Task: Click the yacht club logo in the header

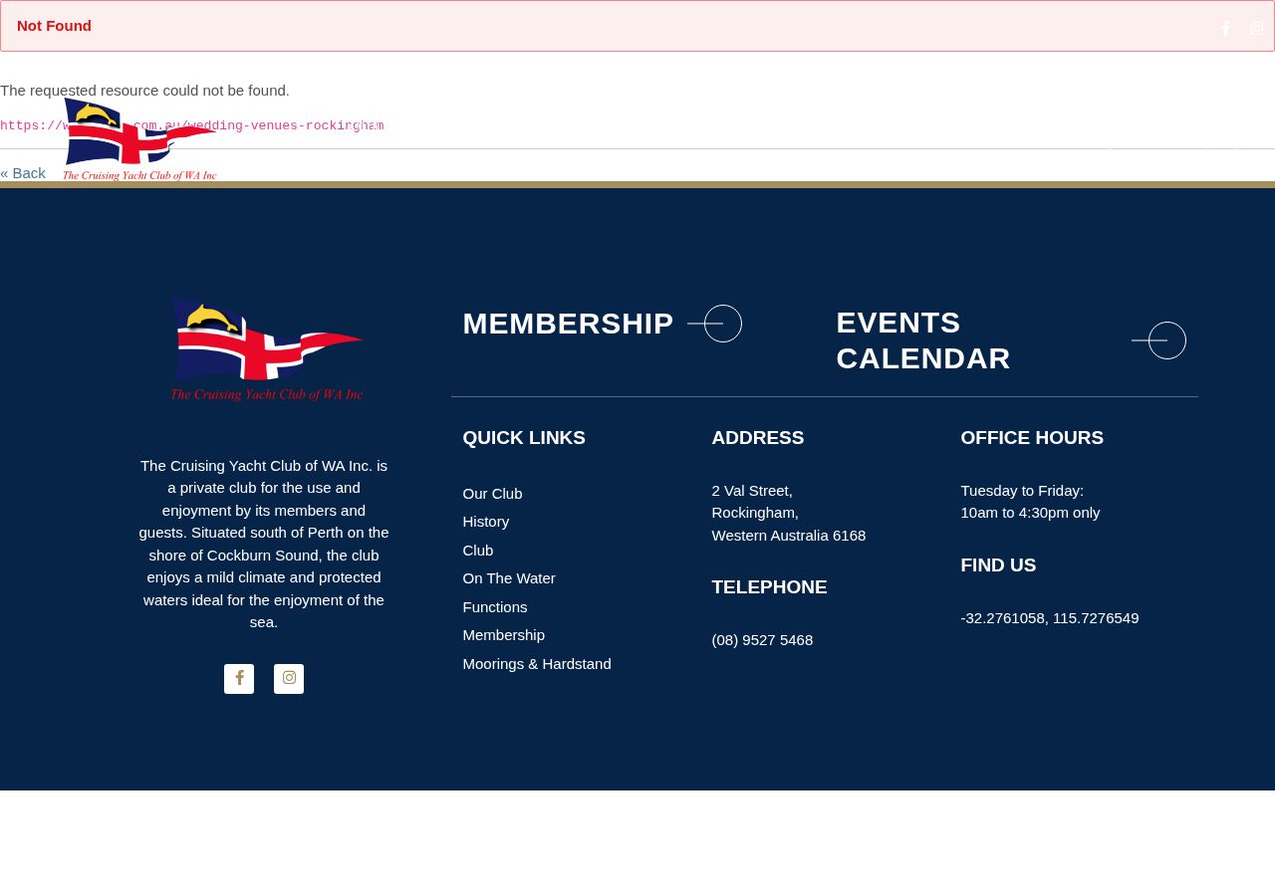Action: [x=139, y=139]
